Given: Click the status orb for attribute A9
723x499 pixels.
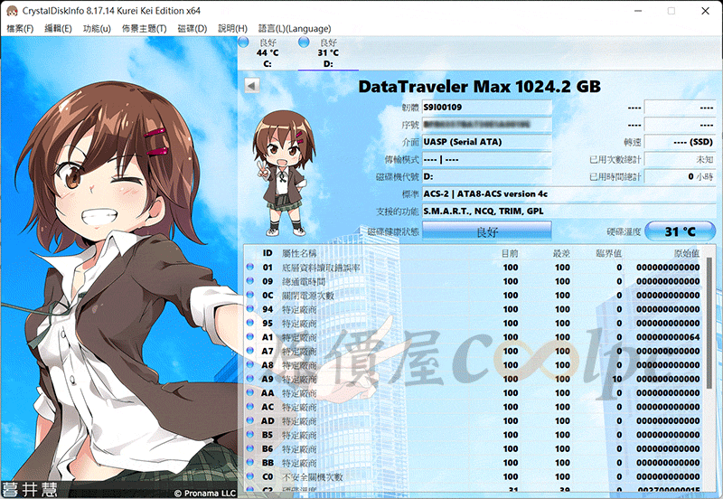Looking at the screenshot, I should tap(250, 378).
